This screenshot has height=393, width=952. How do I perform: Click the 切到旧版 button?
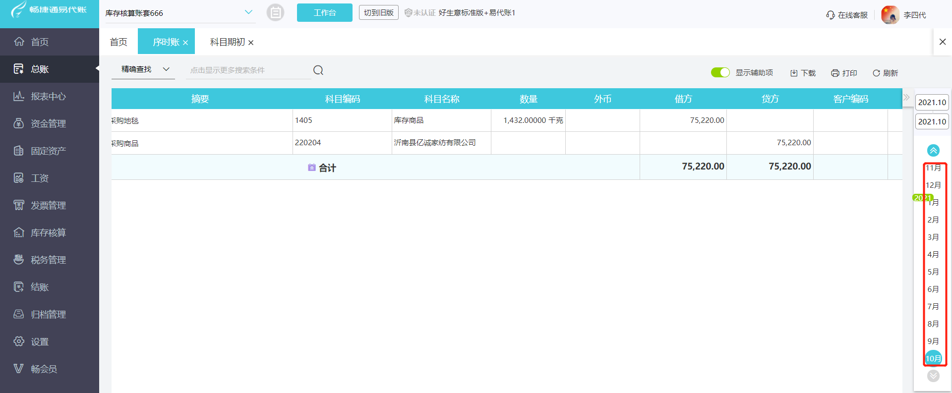(x=378, y=13)
